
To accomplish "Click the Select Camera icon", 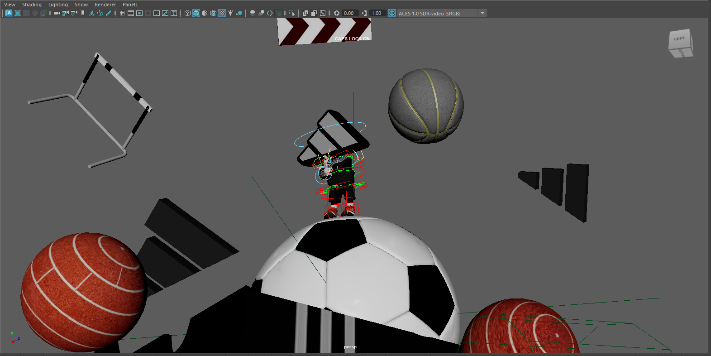I will tap(57, 13).
